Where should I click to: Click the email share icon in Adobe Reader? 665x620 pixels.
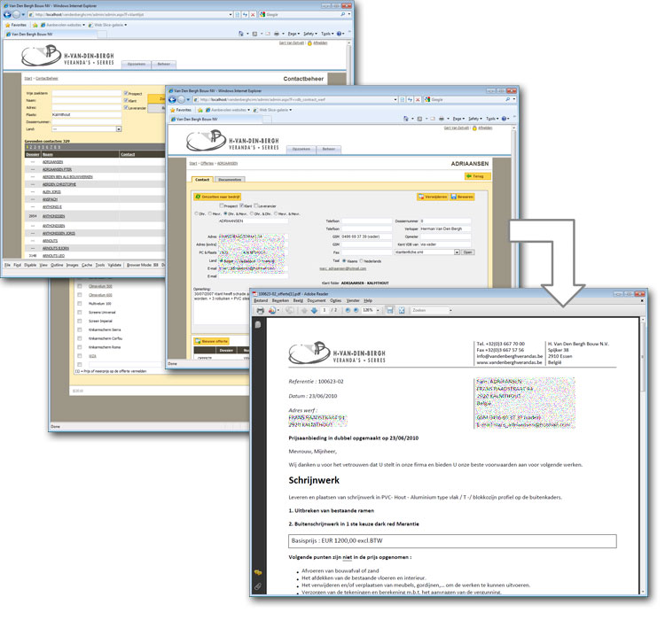point(272,311)
